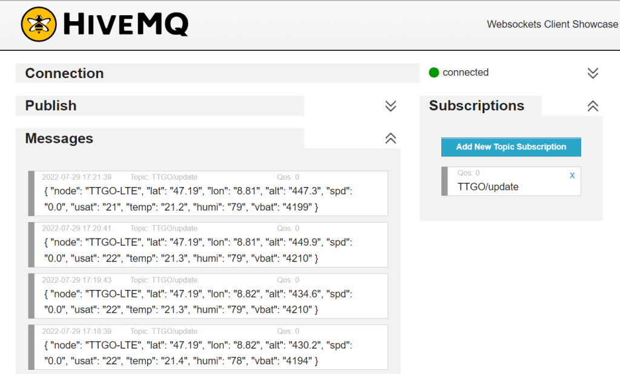Select the message received at 17:20:41

point(208,251)
